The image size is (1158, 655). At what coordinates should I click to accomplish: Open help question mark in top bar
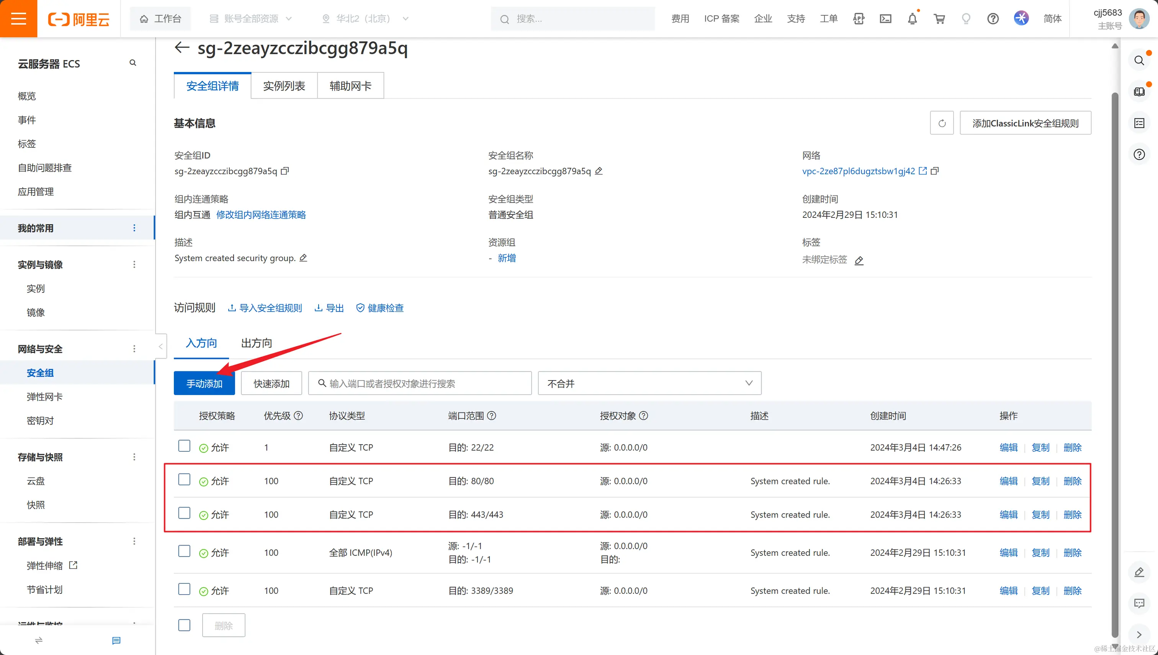pyautogui.click(x=993, y=19)
